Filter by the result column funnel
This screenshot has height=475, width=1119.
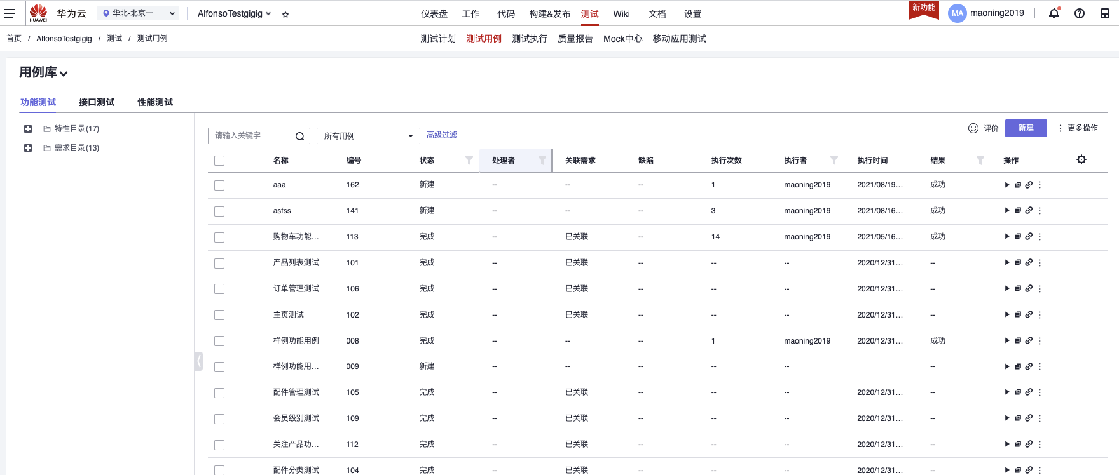980,161
